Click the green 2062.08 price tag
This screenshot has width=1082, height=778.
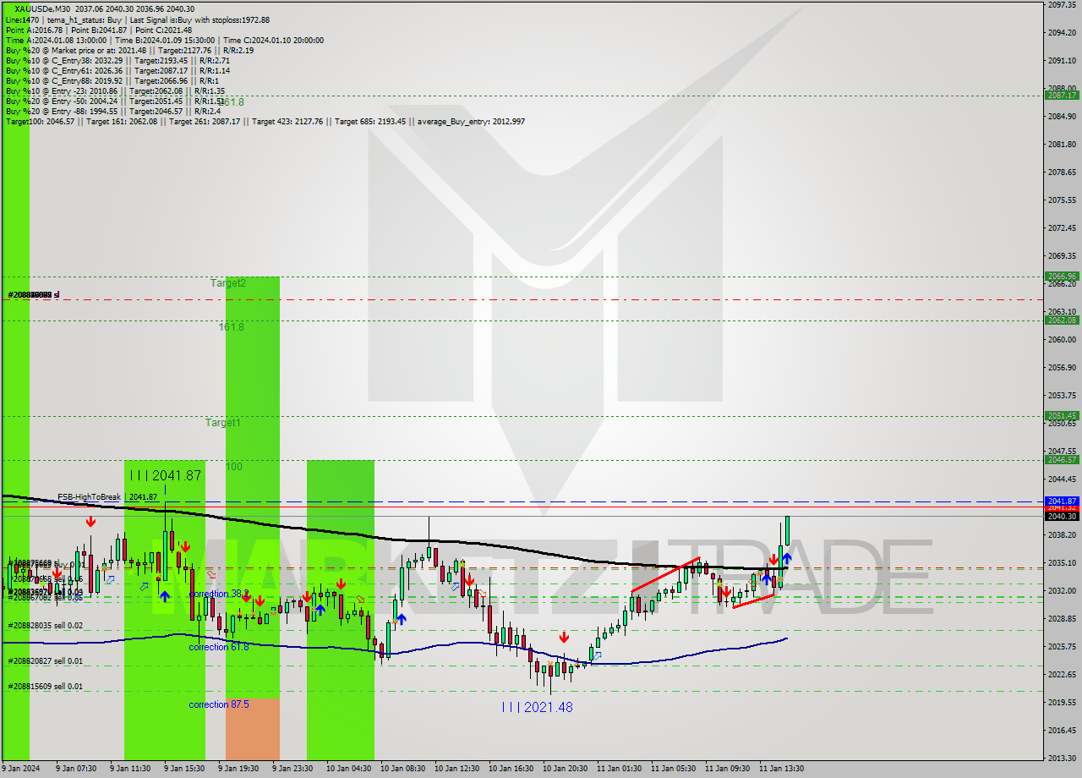pyautogui.click(x=1062, y=320)
